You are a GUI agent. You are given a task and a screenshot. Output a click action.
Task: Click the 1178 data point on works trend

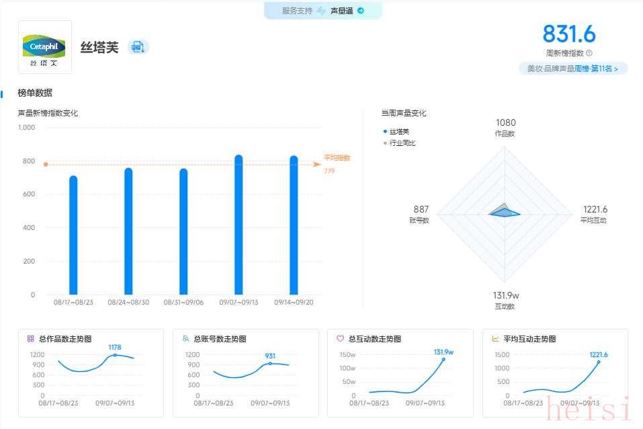(x=115, y=355)
